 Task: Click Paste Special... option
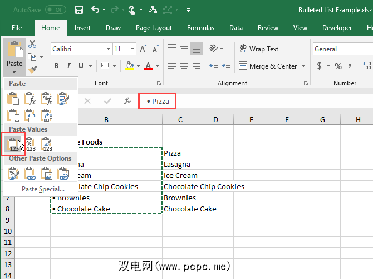(x=43, y=189)
